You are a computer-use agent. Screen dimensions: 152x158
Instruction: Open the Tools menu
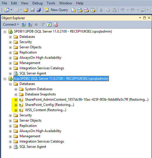point(51,3)
